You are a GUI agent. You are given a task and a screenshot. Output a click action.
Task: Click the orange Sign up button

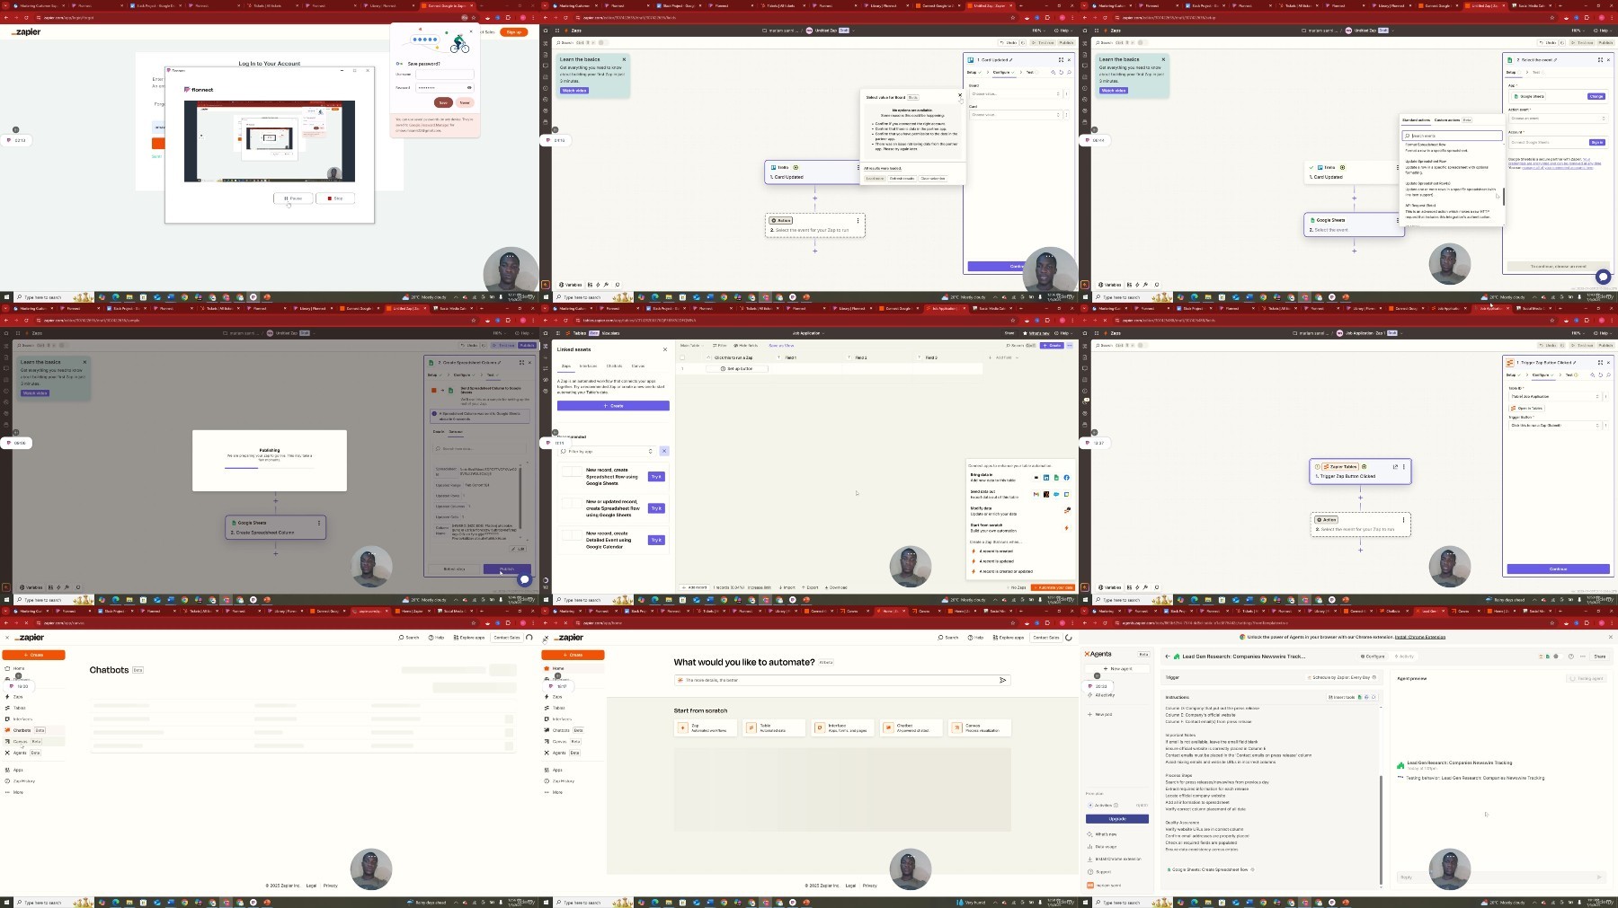tap(513, 32)
